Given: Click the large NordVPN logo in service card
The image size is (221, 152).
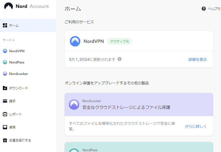Looking at the screenshot, I should coord(75,41).
